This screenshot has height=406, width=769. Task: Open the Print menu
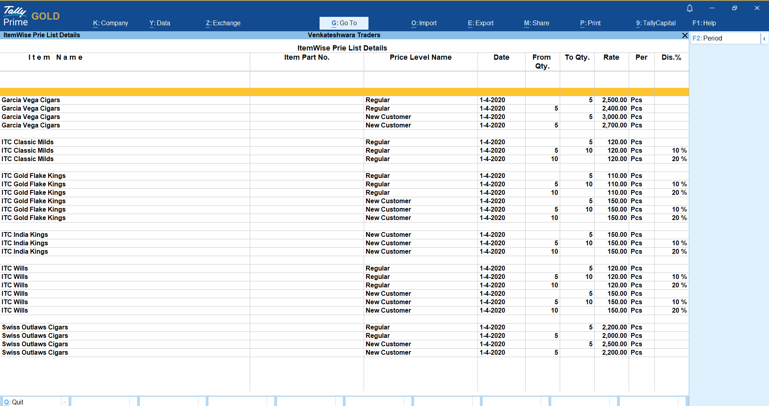tap(590, 23)
